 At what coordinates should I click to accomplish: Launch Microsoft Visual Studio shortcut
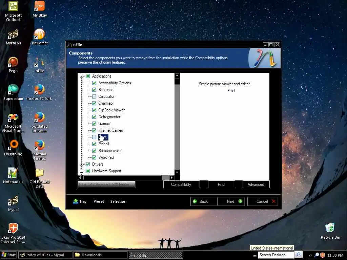click(13, 123)
